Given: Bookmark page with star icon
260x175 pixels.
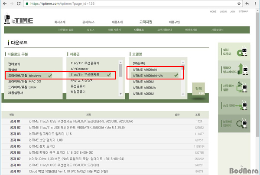Looking at the screenshot, I should 239,3.
